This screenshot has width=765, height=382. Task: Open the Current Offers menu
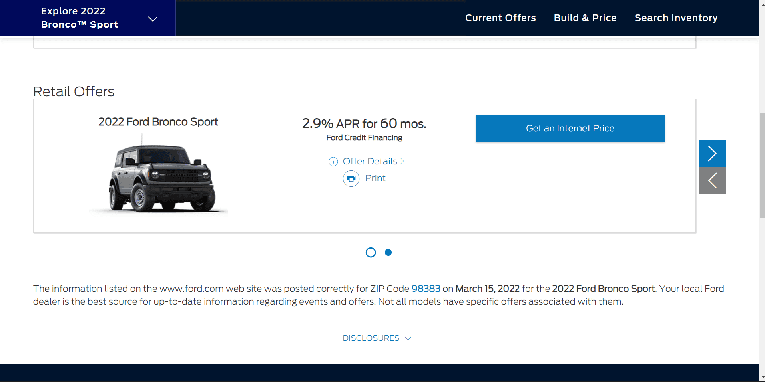500,18
